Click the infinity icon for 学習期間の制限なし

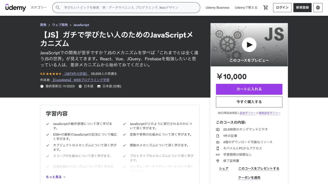[x=218, y=155]
